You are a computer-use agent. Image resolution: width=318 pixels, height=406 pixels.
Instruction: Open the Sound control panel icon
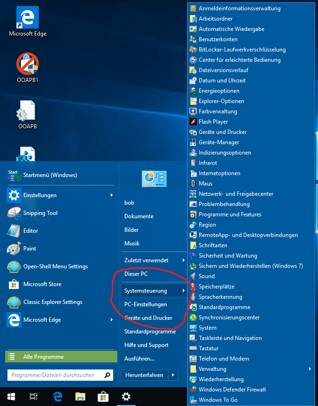193,276
